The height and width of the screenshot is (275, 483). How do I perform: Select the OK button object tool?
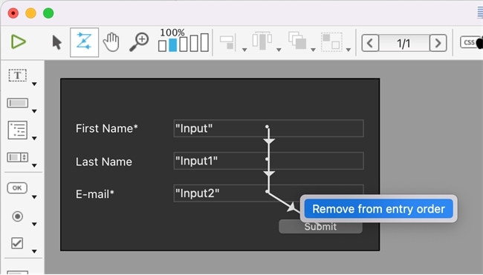(17, 188)
